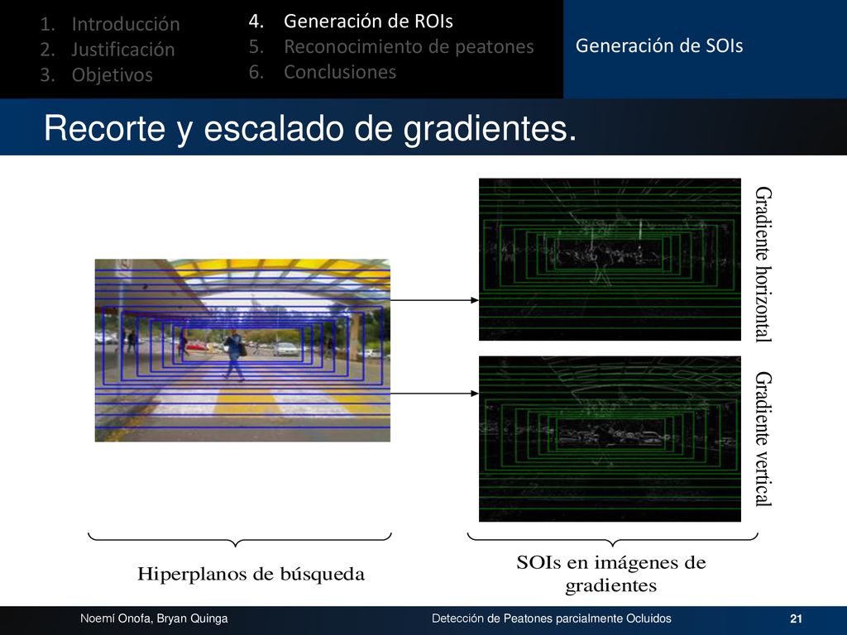The width and height of the screenshot is (847, 635).
Task: Click the crosswalk photo with blue search rectangles
Action: [x=242, y=351]
